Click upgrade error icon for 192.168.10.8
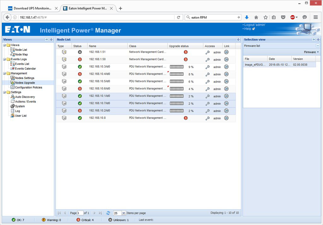Image resolution: width=323 pixels, height=225 pixels. coord(185,118)
